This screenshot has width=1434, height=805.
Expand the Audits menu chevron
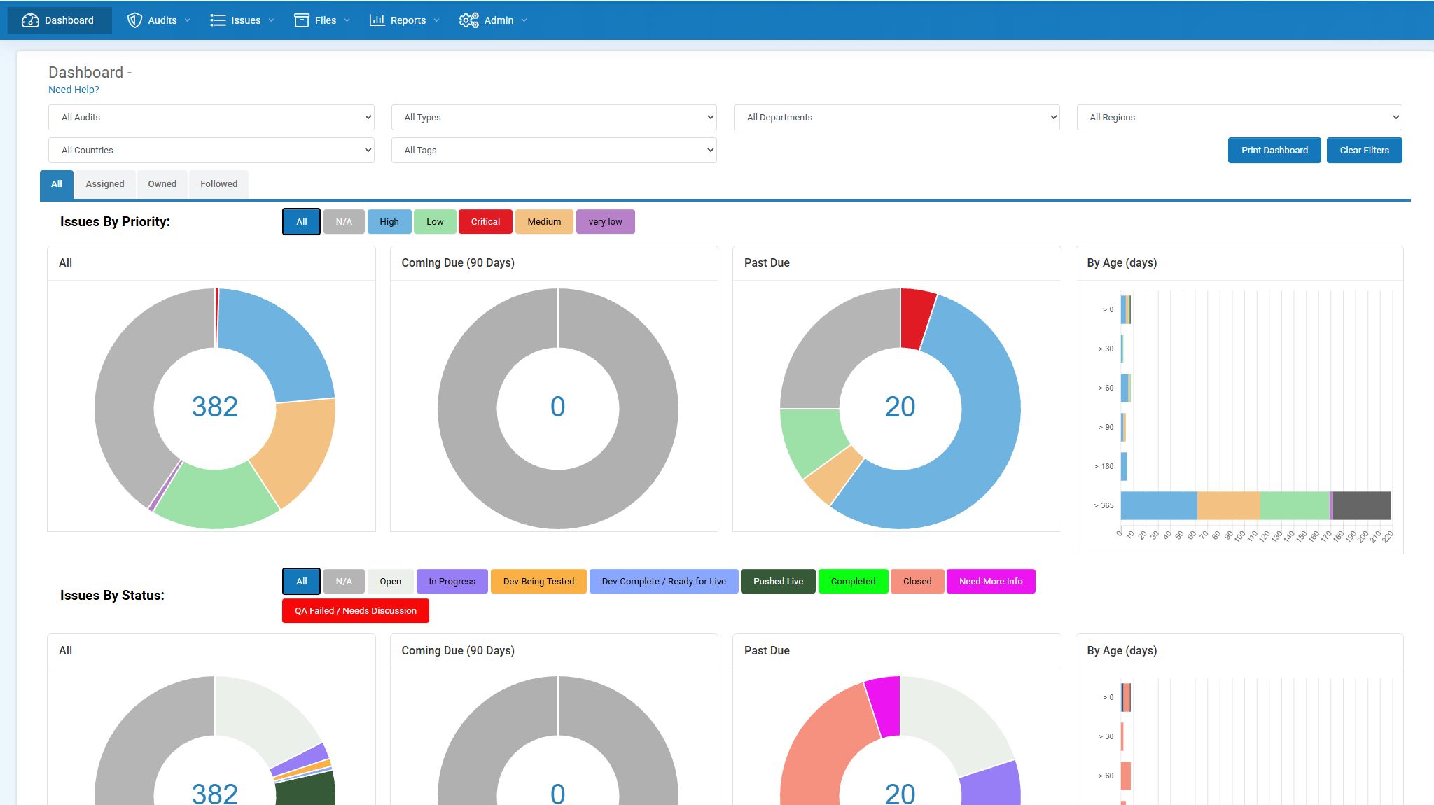point(188,20)
